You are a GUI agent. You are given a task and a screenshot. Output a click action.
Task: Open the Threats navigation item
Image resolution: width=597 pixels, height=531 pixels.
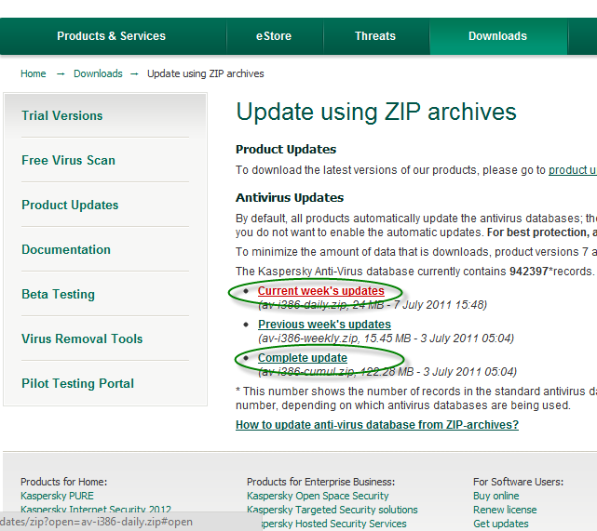375,36
